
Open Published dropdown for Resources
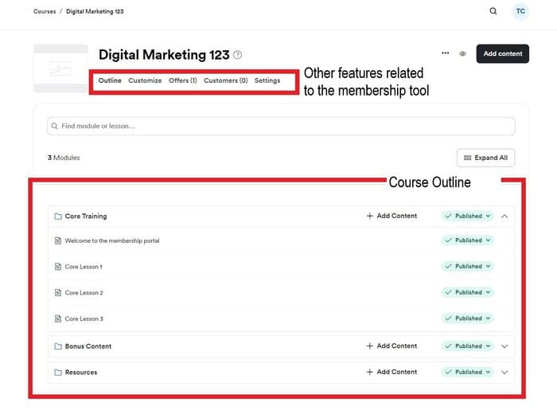(x=467, y=372)
